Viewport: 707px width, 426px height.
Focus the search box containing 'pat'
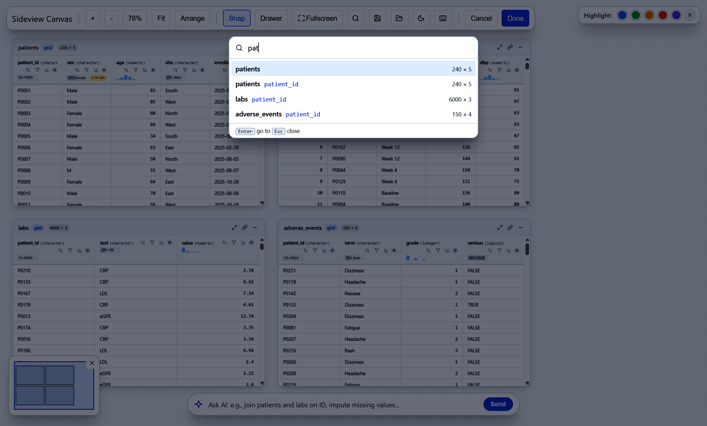click(353, 48)
